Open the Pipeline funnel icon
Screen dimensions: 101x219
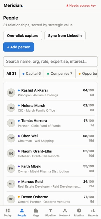[50, 211]
